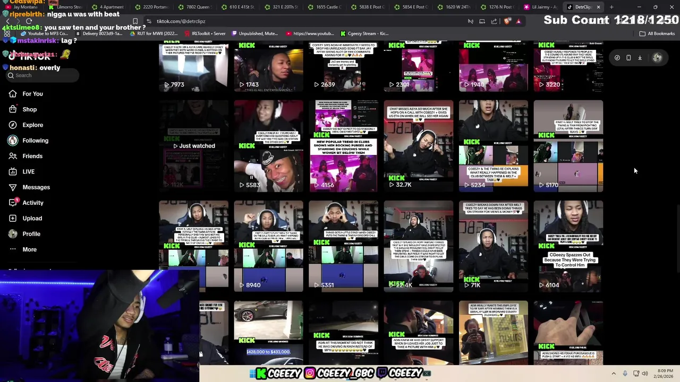The image size is (680, 382).
Task: Open the Brave Rewards triangle icon
Action: 518,21
